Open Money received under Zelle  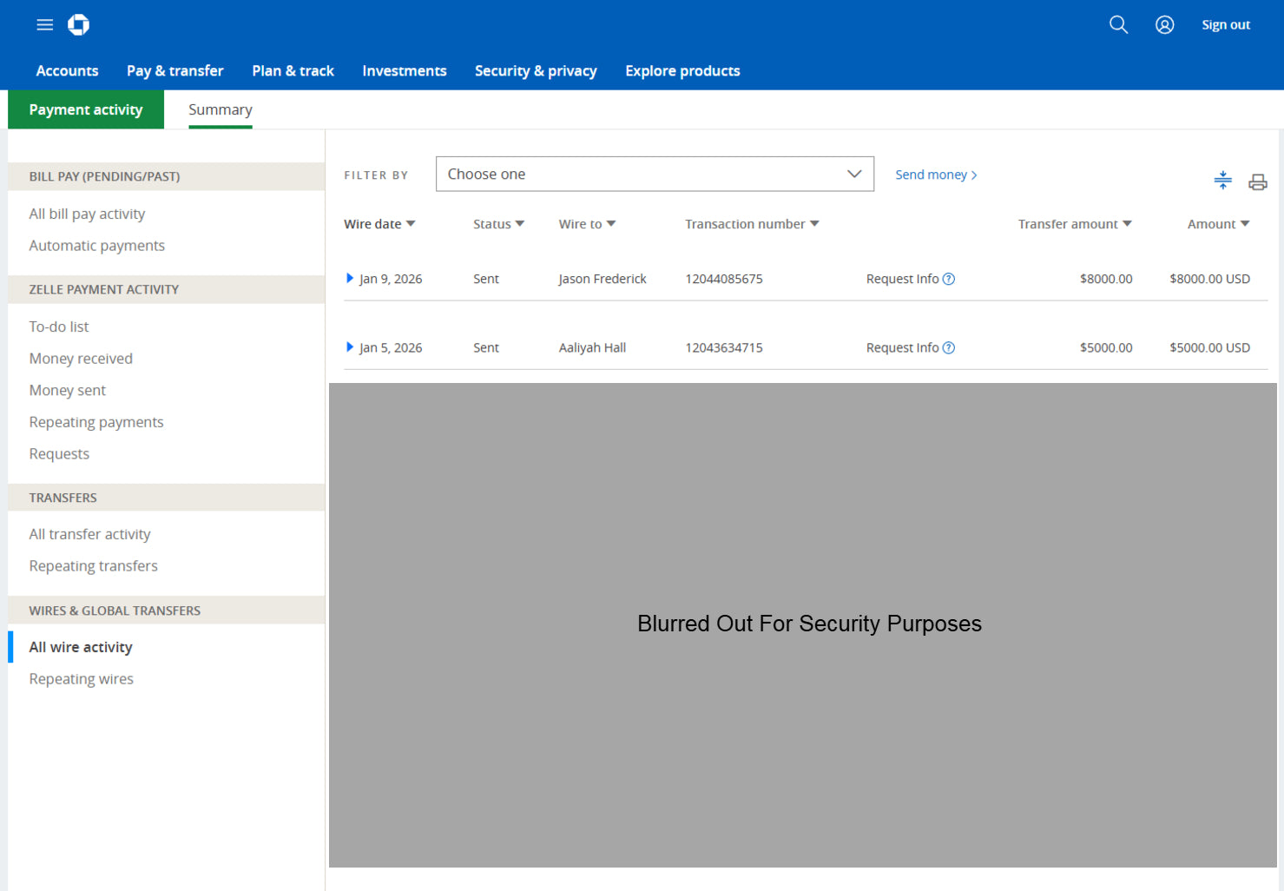pyautogui.click(x=81, y=359)
